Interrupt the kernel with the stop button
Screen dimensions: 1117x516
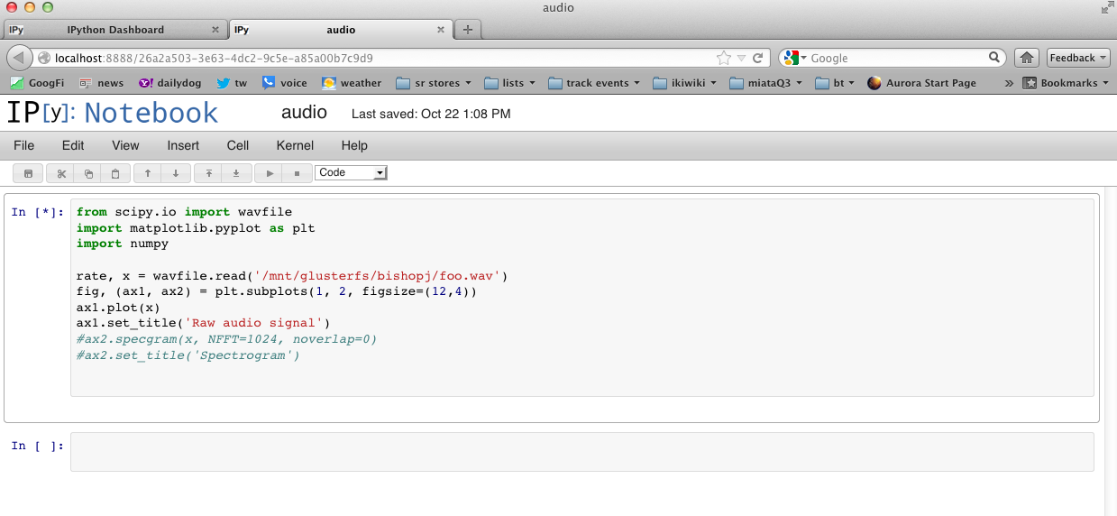pyautogui.click(x=297, y=173)
